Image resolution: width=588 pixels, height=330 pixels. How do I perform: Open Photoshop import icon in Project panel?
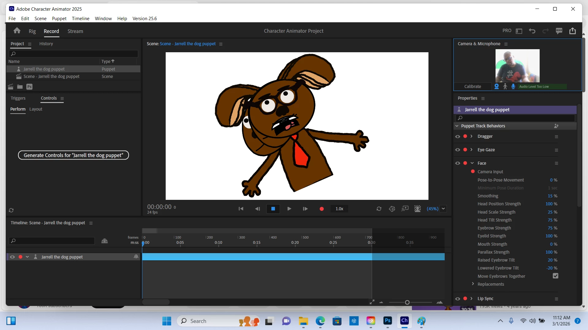click(x=29, y=87)
